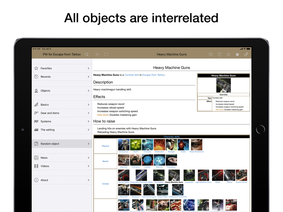Open the Designated Marksman Rifles skill icon

coord(141,175)
